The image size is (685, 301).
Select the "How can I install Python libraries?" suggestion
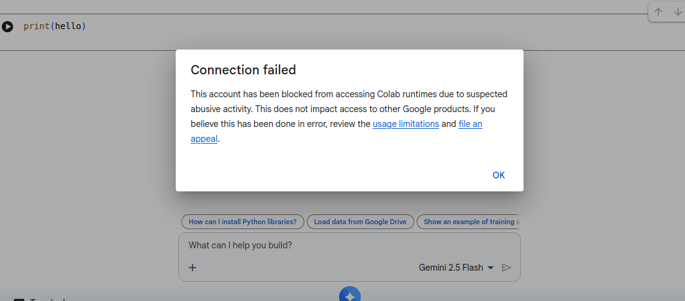pyautogui.click(x=242, y=222)
